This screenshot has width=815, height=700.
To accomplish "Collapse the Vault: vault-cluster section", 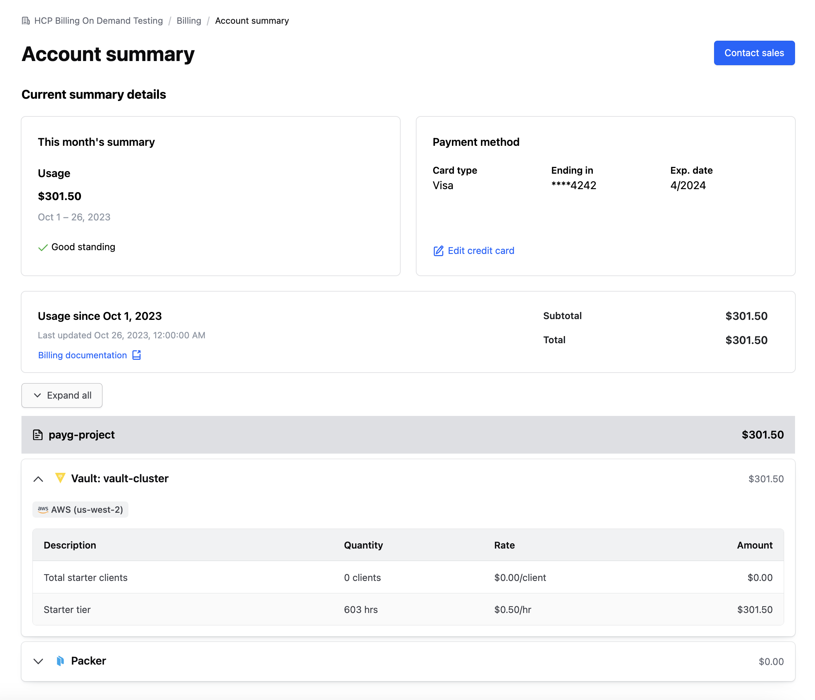I will [x=39, y=478].
